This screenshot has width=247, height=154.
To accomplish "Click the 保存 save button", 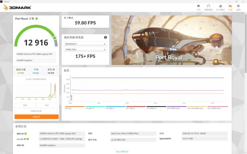I will coord(47,105).
